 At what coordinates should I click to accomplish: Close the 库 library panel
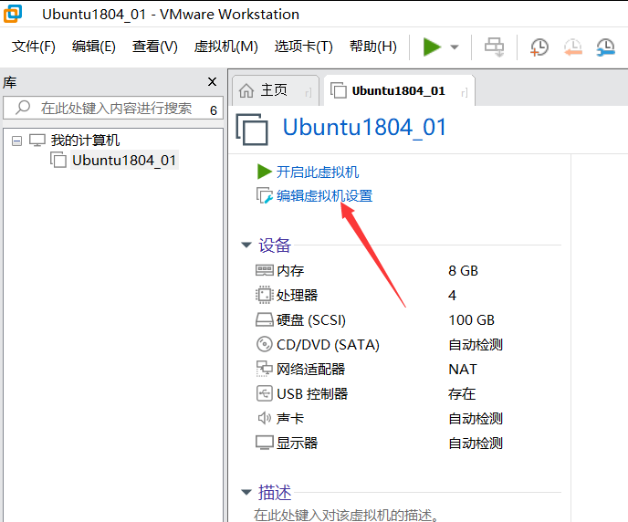click(x=212, y=82)
